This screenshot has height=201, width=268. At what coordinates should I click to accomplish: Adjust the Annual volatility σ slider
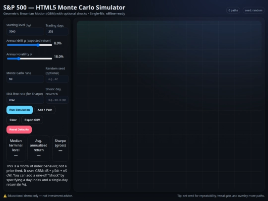pyautogui.click(x=29, y=59)
